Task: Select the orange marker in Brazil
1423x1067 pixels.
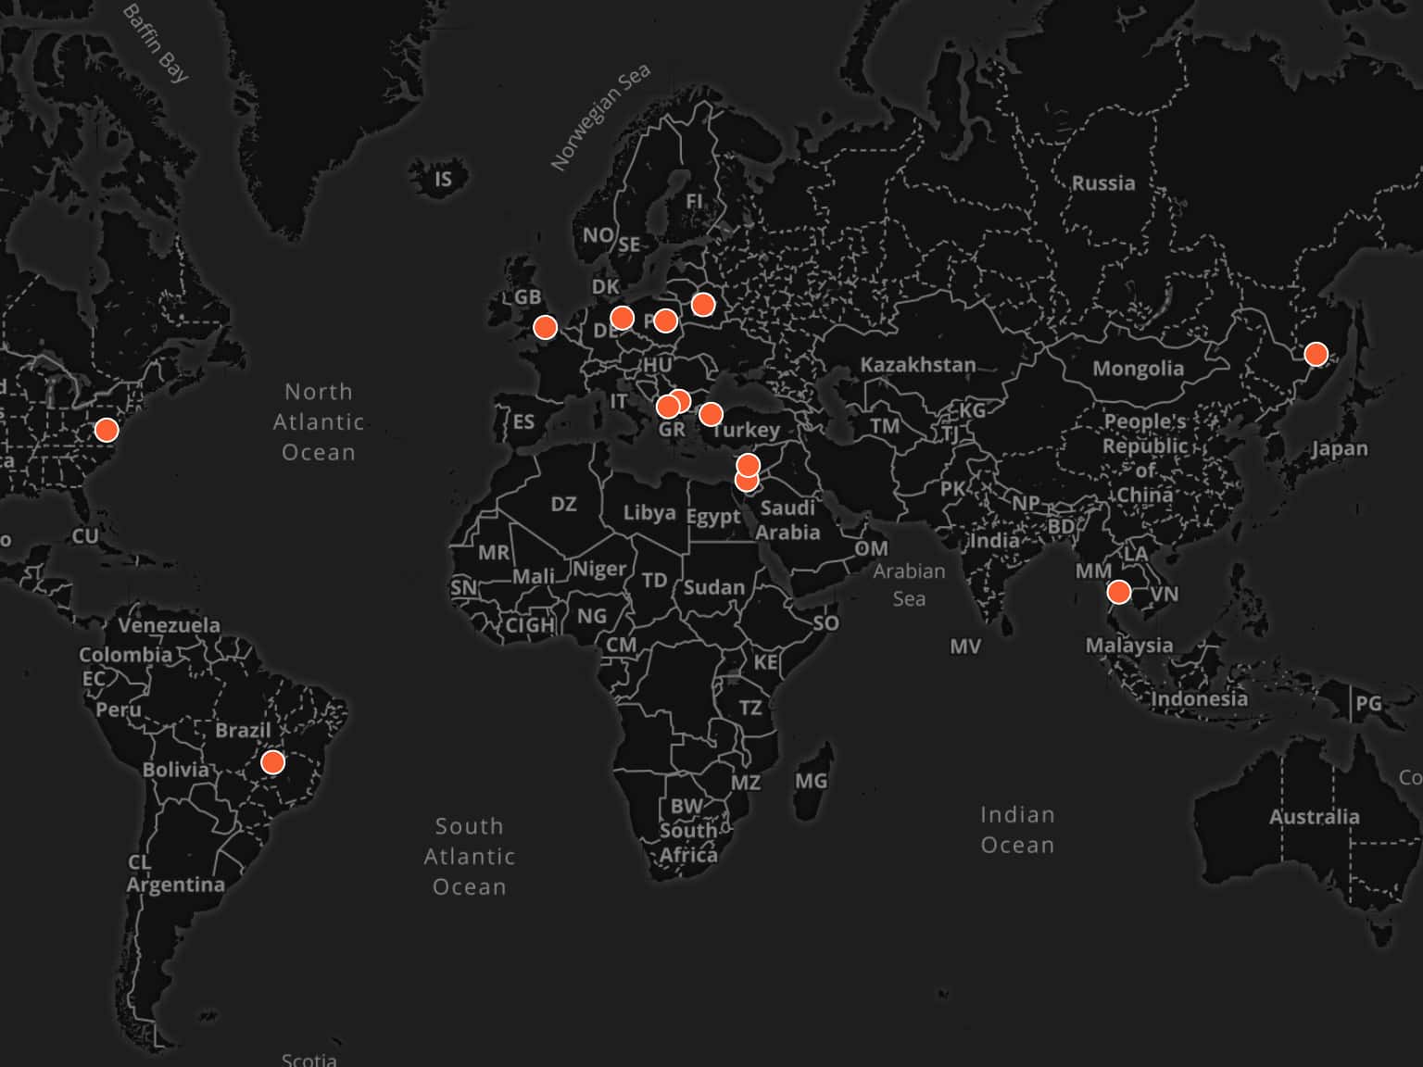Action: pos(272,762)
